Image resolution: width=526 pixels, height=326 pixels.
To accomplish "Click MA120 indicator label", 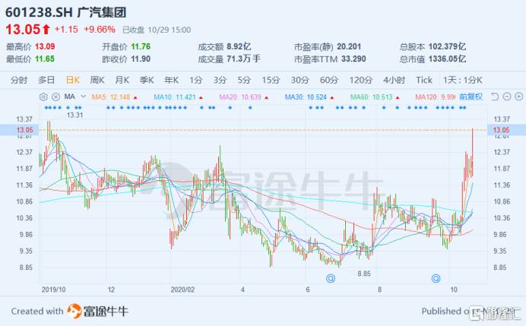I will click(435, 97).
